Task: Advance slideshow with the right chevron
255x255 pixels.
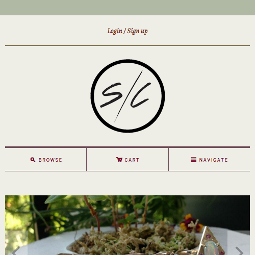Action: point(239,243)
